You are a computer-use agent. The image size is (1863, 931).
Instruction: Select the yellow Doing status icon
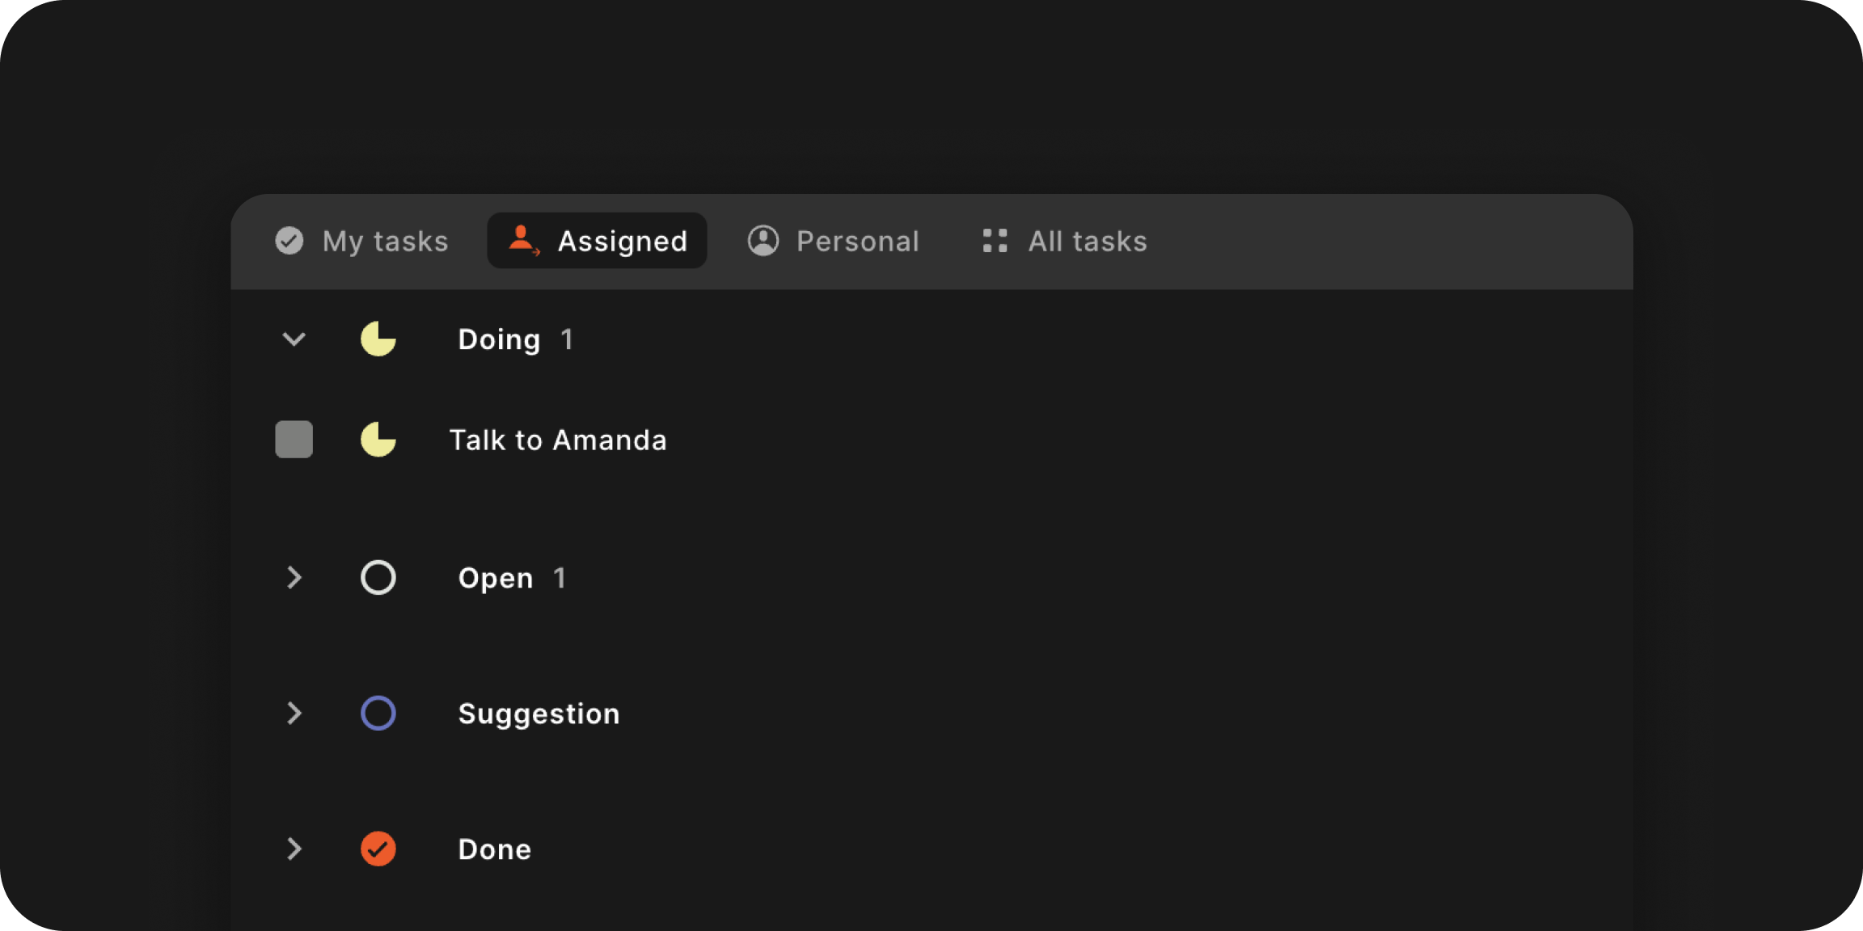pos(378,339)
